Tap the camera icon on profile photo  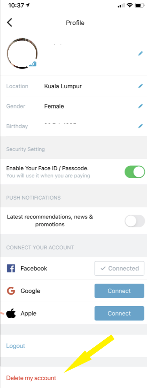[x=33, y=64]
